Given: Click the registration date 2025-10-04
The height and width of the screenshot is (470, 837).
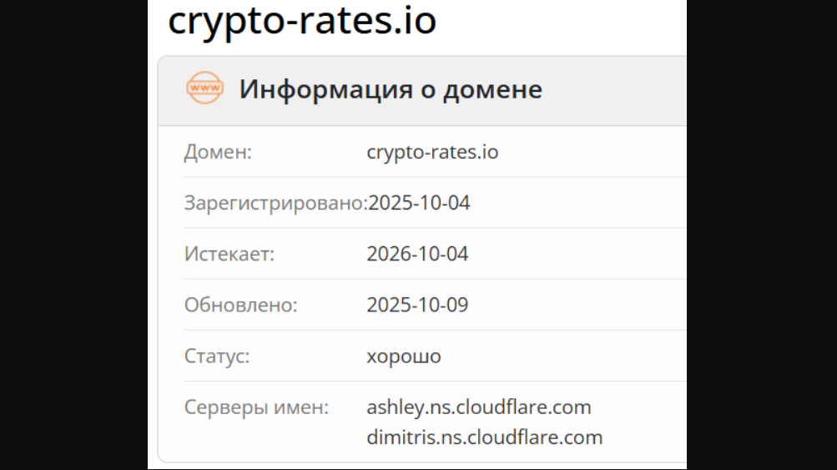Looking at the screenshot, I should (419, 204).
